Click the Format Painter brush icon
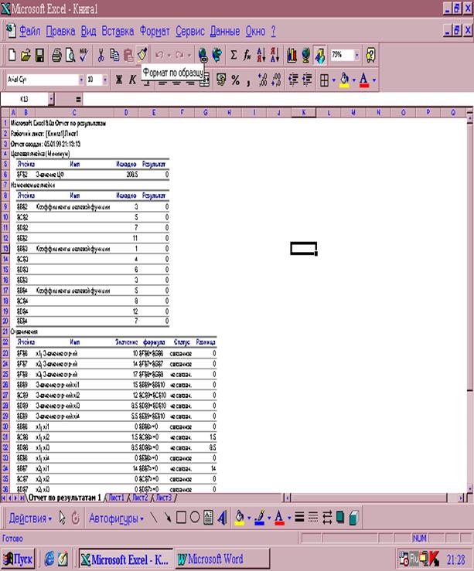 coord(142,55)
